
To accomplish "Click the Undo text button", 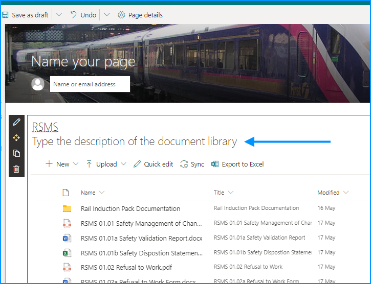I will [88, 15].
